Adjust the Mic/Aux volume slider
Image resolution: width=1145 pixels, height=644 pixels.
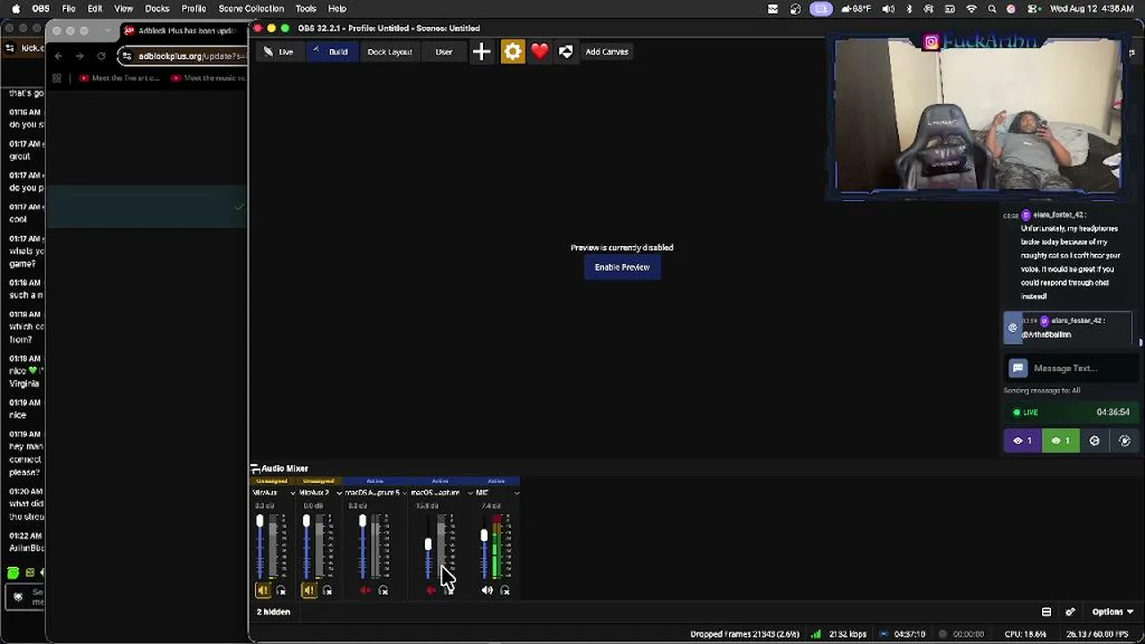(x=260, y=547)
